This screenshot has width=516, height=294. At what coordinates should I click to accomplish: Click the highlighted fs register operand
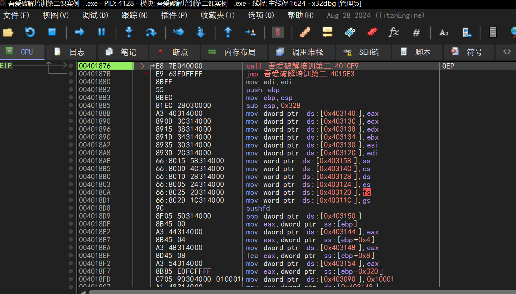(x=366, y=192)
